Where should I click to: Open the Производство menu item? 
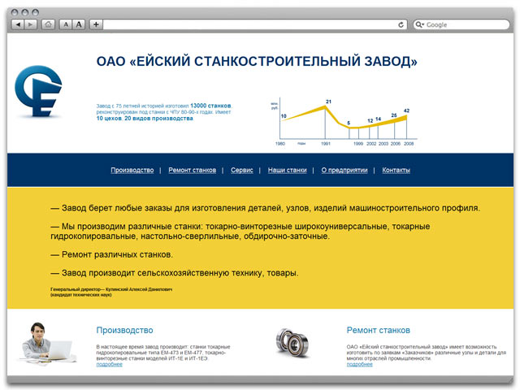click(x=132, y=170)
